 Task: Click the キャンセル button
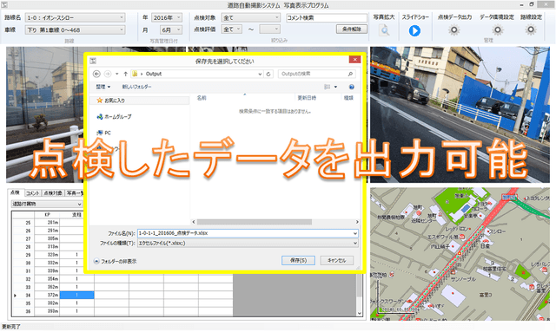[x=336, y=260]
